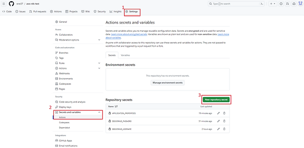This screenshot has width=304, height=148.
Task: Open the hamburger navigation menu icon
Action: (x=4, y=4)
